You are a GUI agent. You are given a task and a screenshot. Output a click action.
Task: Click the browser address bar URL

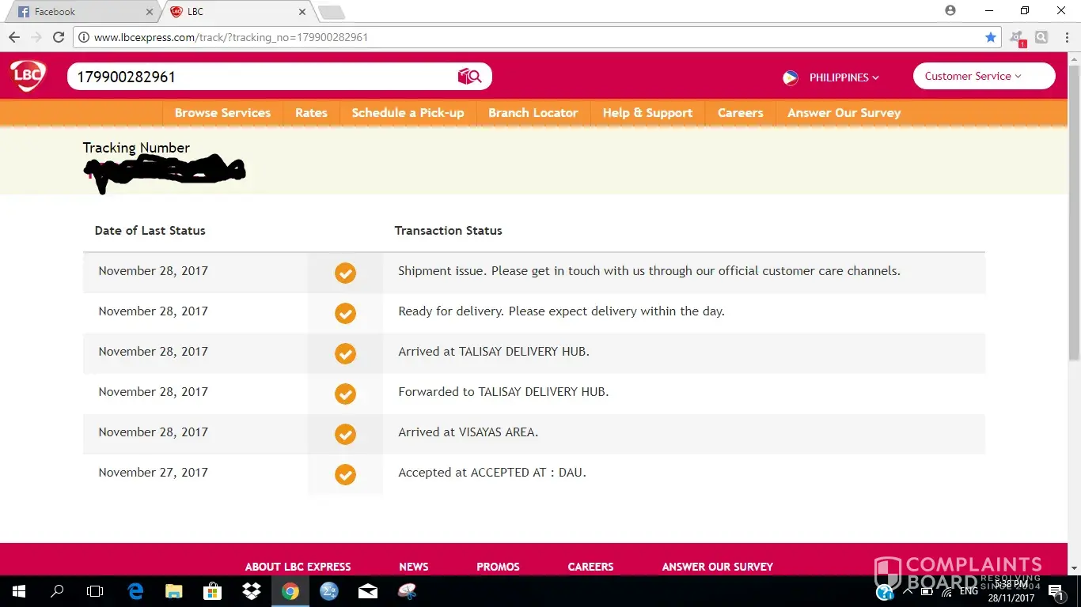(x=231, y=37)
